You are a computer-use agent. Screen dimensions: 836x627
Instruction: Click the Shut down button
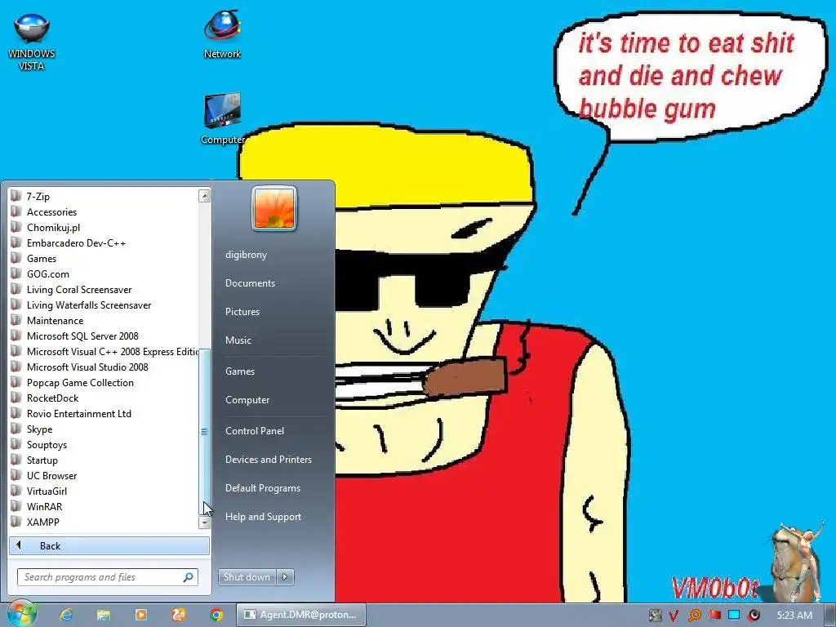247,577
